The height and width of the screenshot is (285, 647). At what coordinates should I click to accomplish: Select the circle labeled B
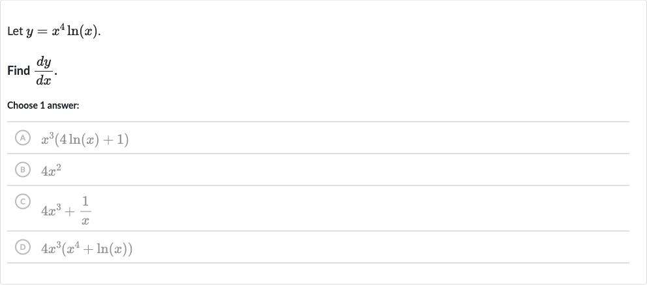[23, 170]
